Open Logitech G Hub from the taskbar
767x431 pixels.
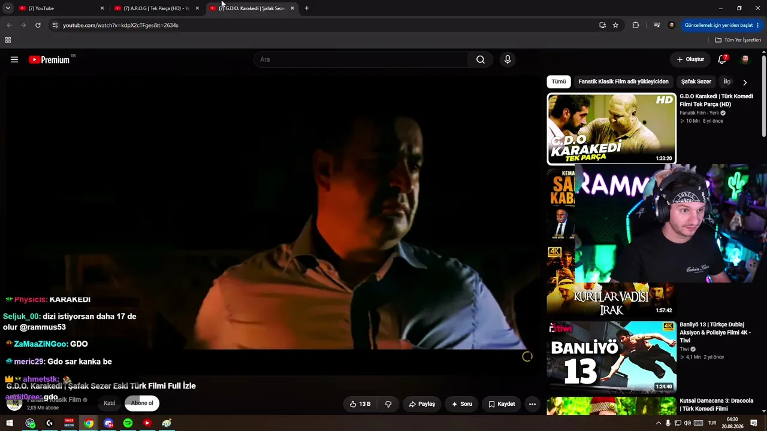coord(49,423)
